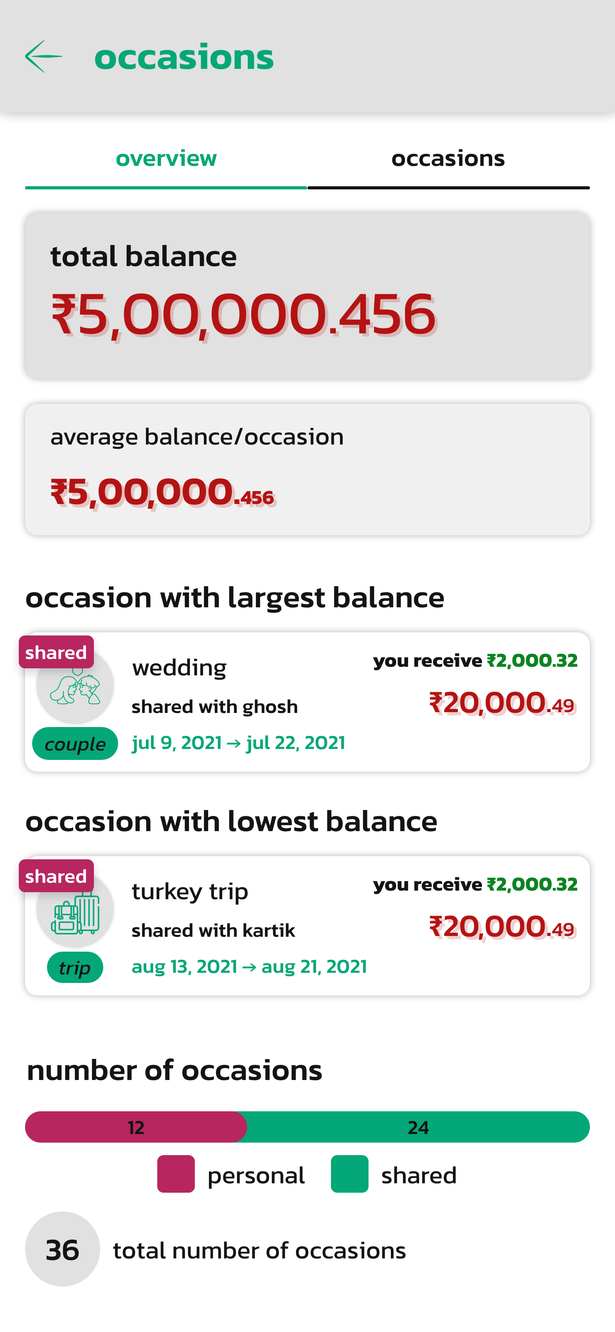Tap the personal segment showing 12

point(136,1127)
